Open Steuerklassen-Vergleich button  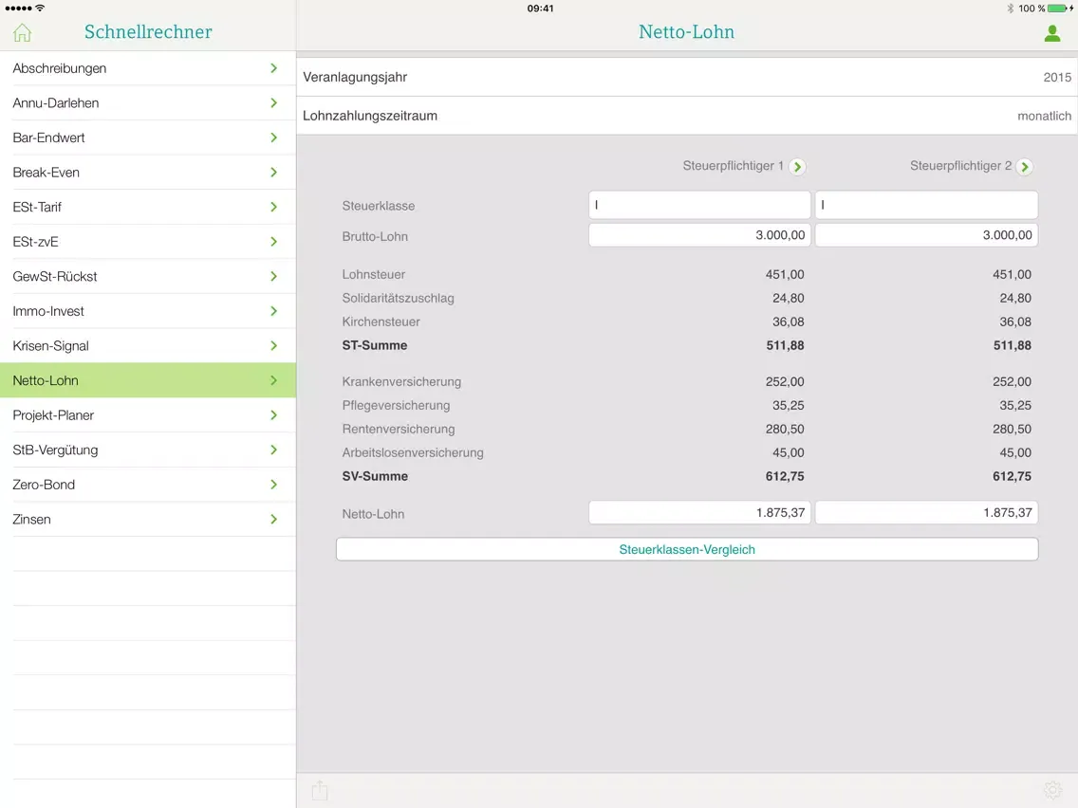pos(687,549)
